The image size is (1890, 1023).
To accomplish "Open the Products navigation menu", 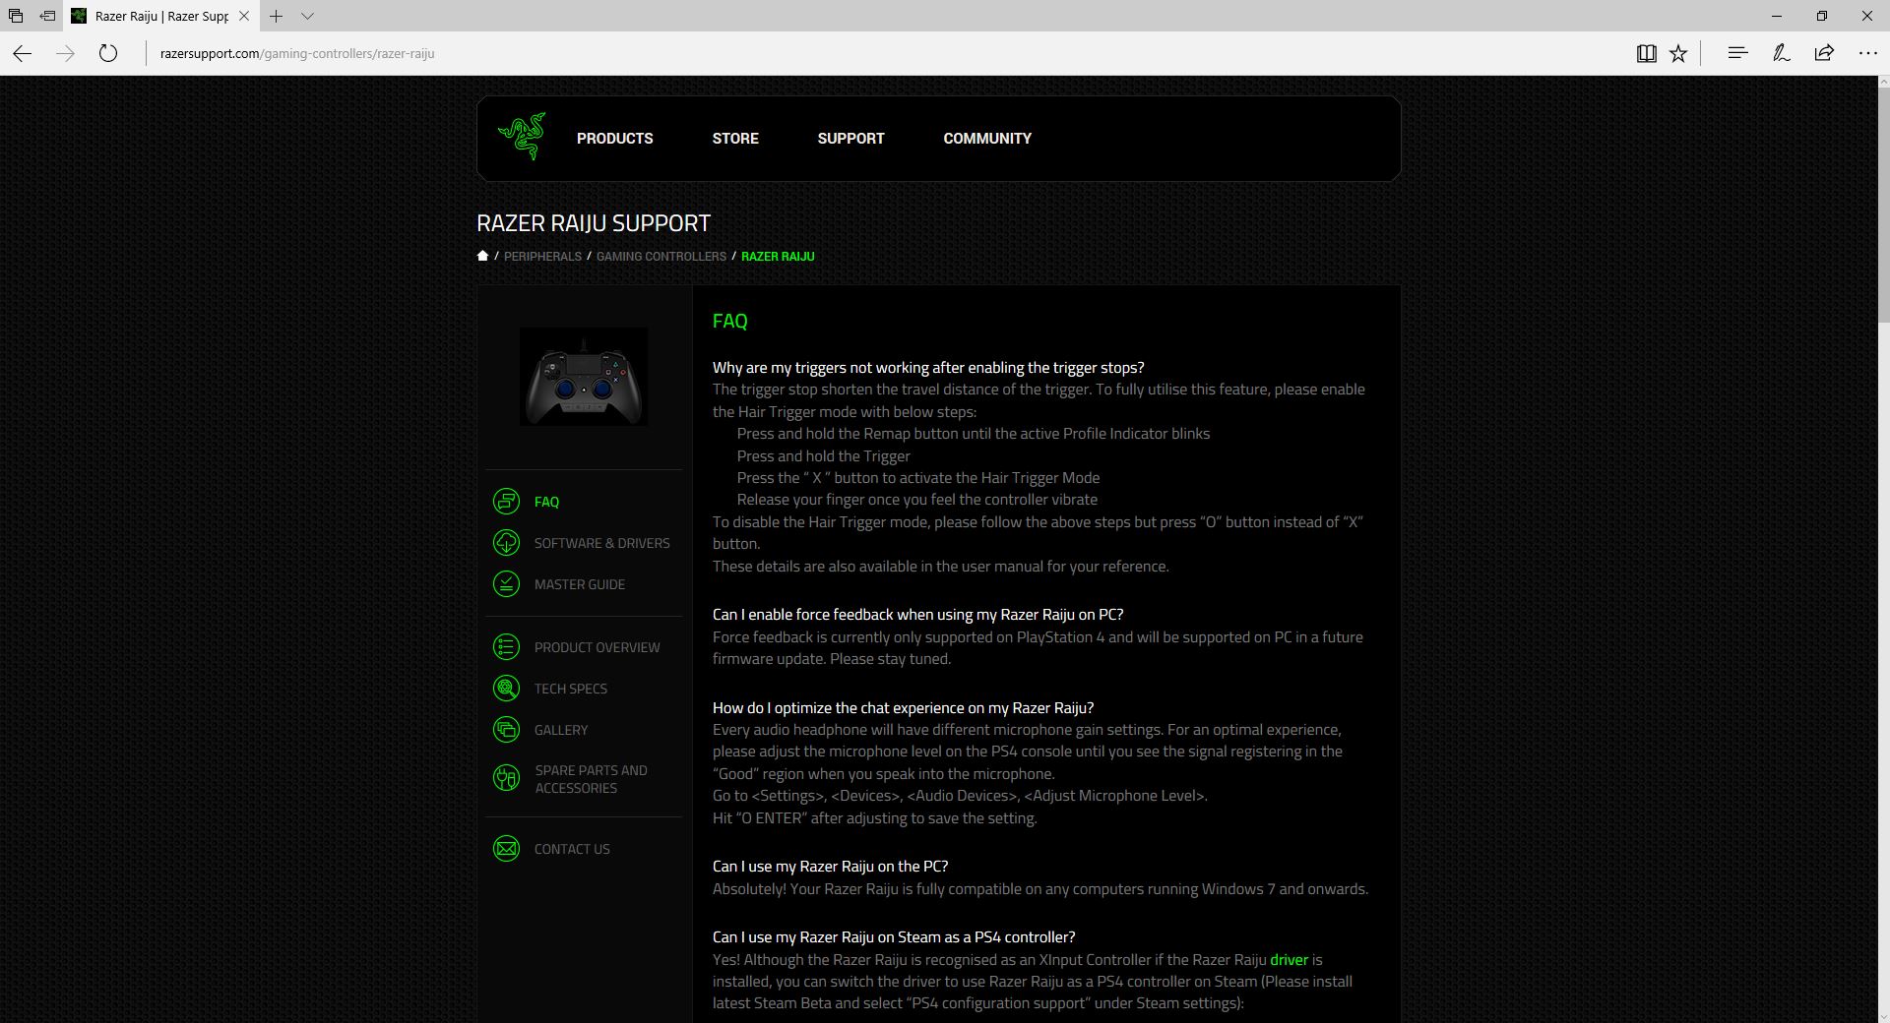I will 614,139.
